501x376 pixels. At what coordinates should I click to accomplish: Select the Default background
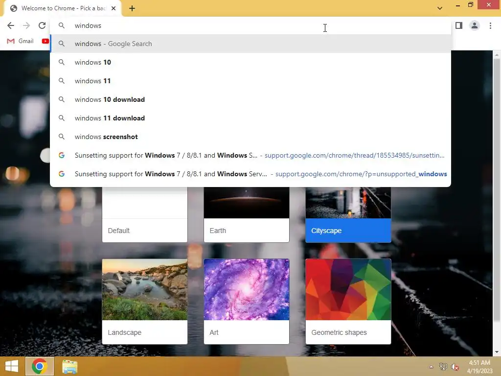click(x=145, y=215)
